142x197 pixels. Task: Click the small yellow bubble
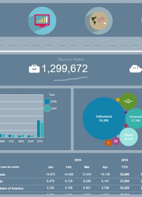pos(118,100)
